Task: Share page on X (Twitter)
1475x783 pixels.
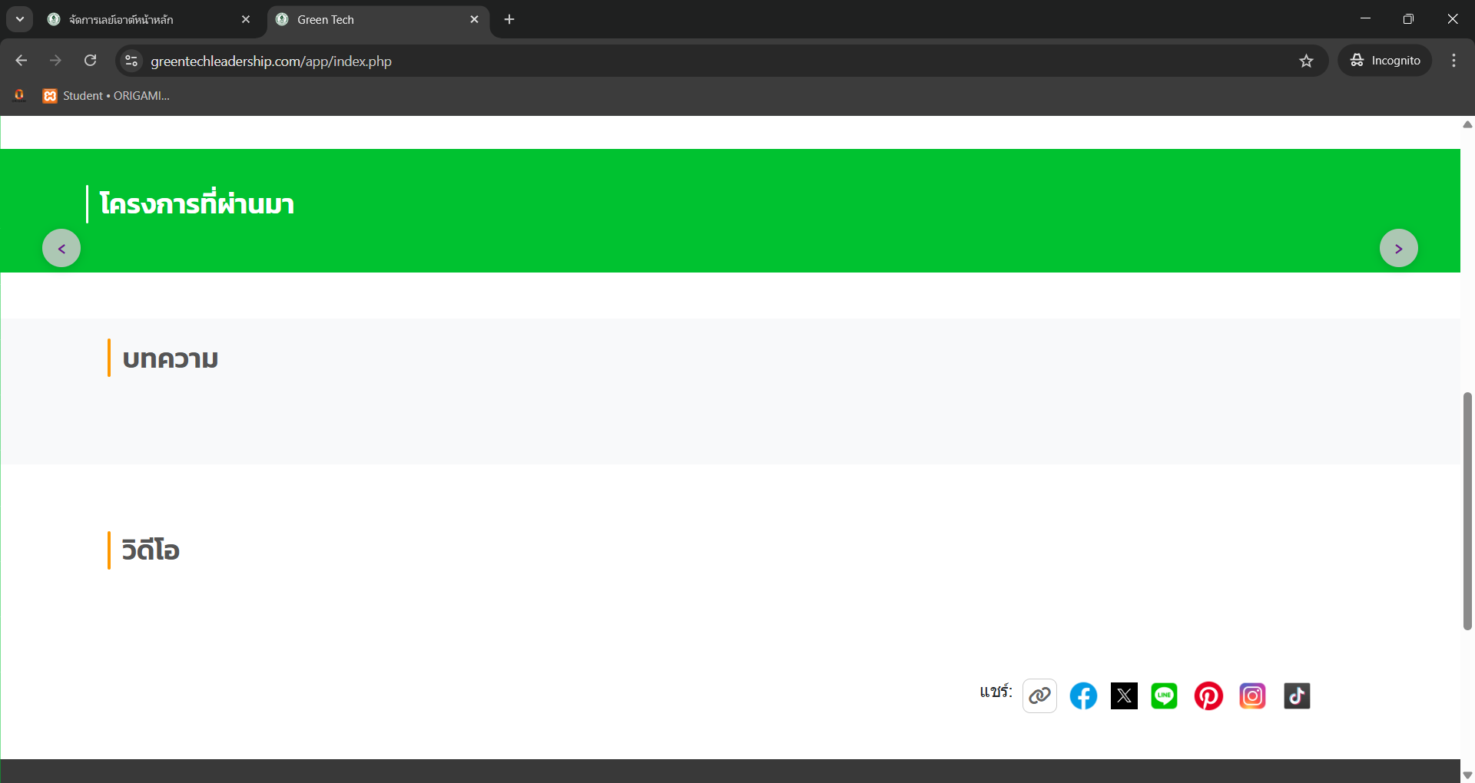Action: coord(1124,695)
